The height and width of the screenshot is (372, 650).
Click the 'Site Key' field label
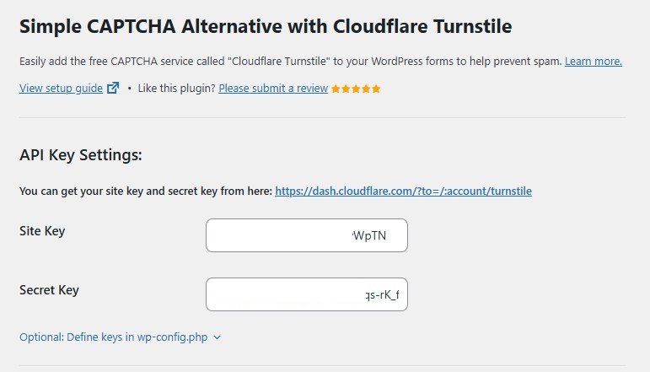(42, 231)
